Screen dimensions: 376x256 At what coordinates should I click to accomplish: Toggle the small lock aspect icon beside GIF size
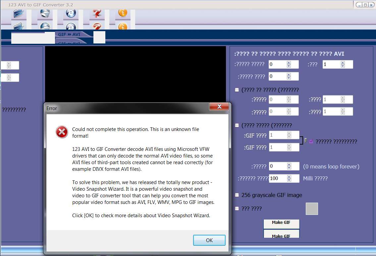(x=305, y=141)
